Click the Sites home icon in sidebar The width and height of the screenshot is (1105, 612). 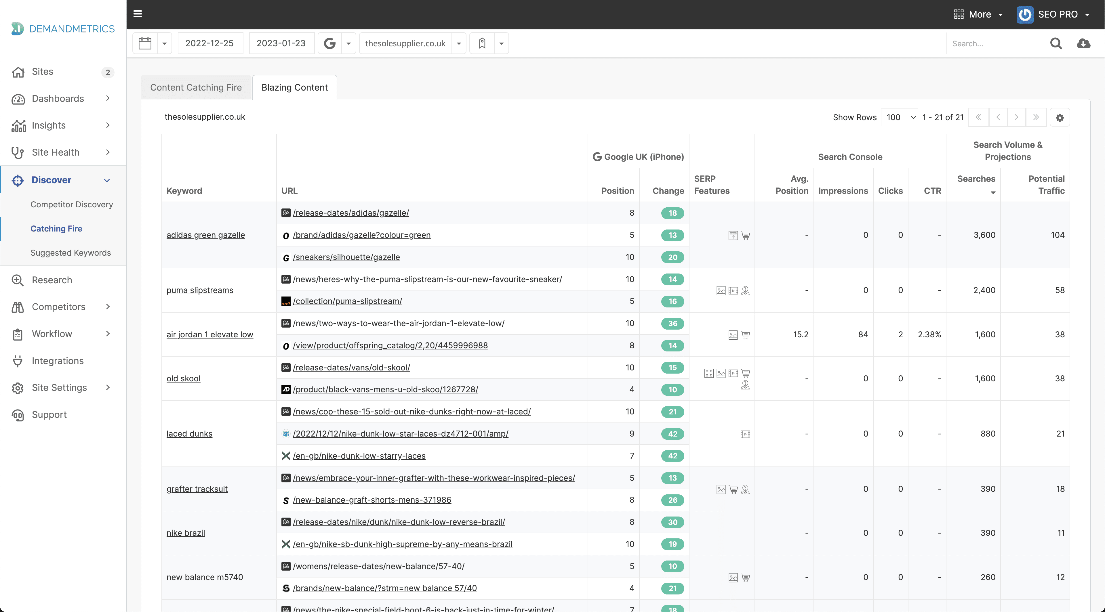click(x=18, y=72)
